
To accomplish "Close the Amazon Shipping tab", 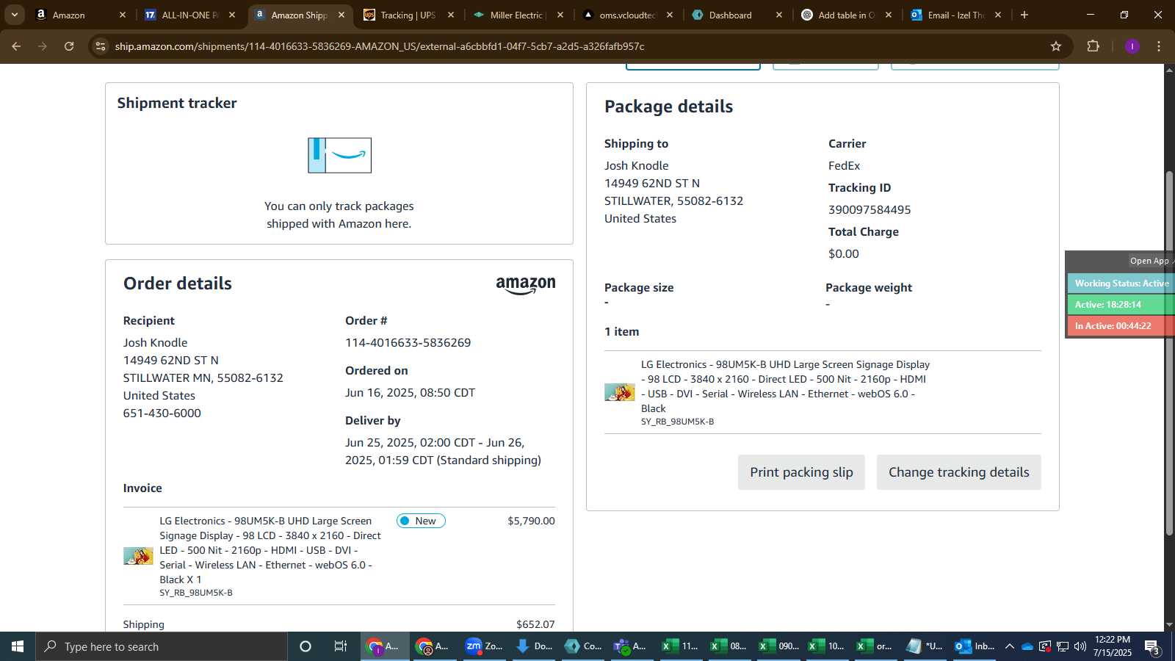I will coord(341,15).
